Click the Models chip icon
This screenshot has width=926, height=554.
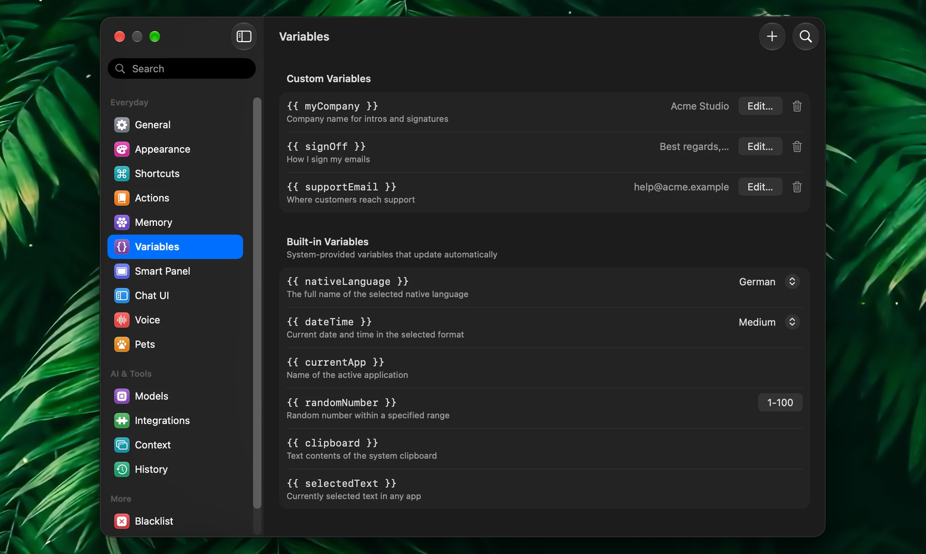122,396
